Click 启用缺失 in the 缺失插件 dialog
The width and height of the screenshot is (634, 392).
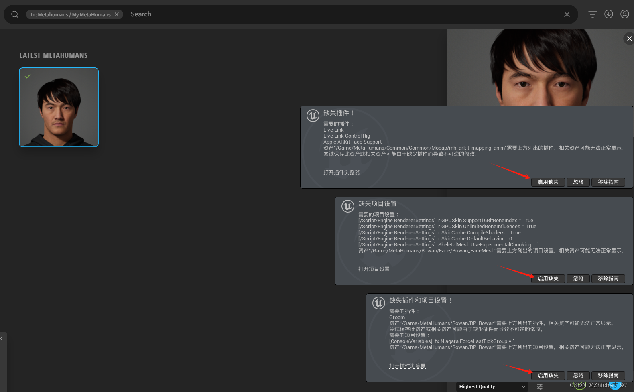pos(548,182)
